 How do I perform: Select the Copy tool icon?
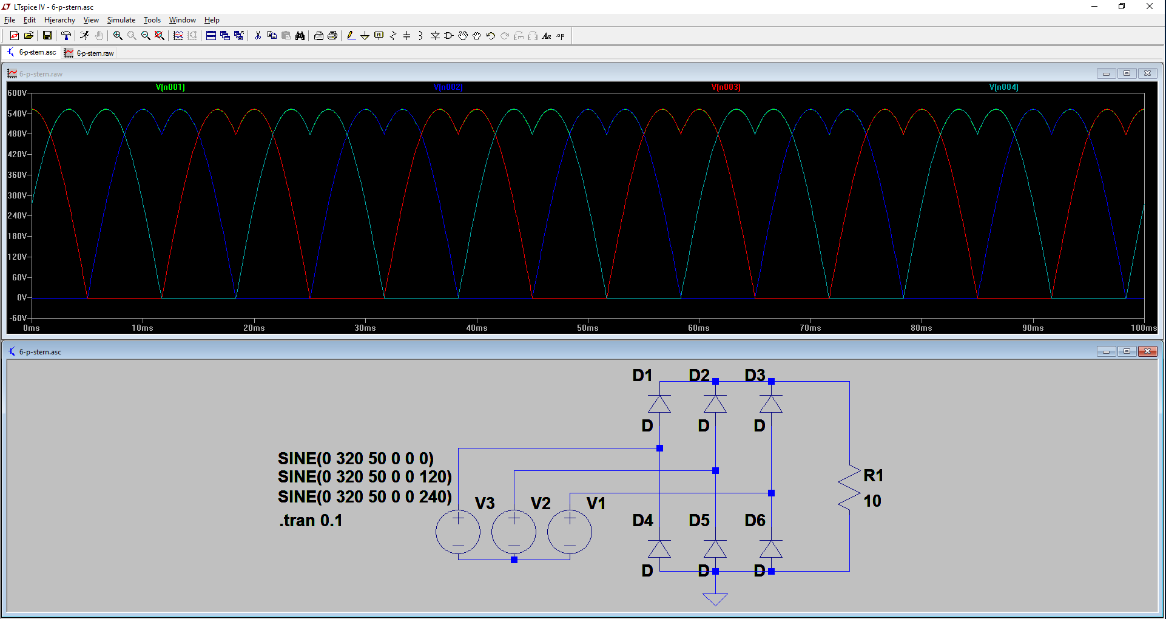(x=272, y=36)
